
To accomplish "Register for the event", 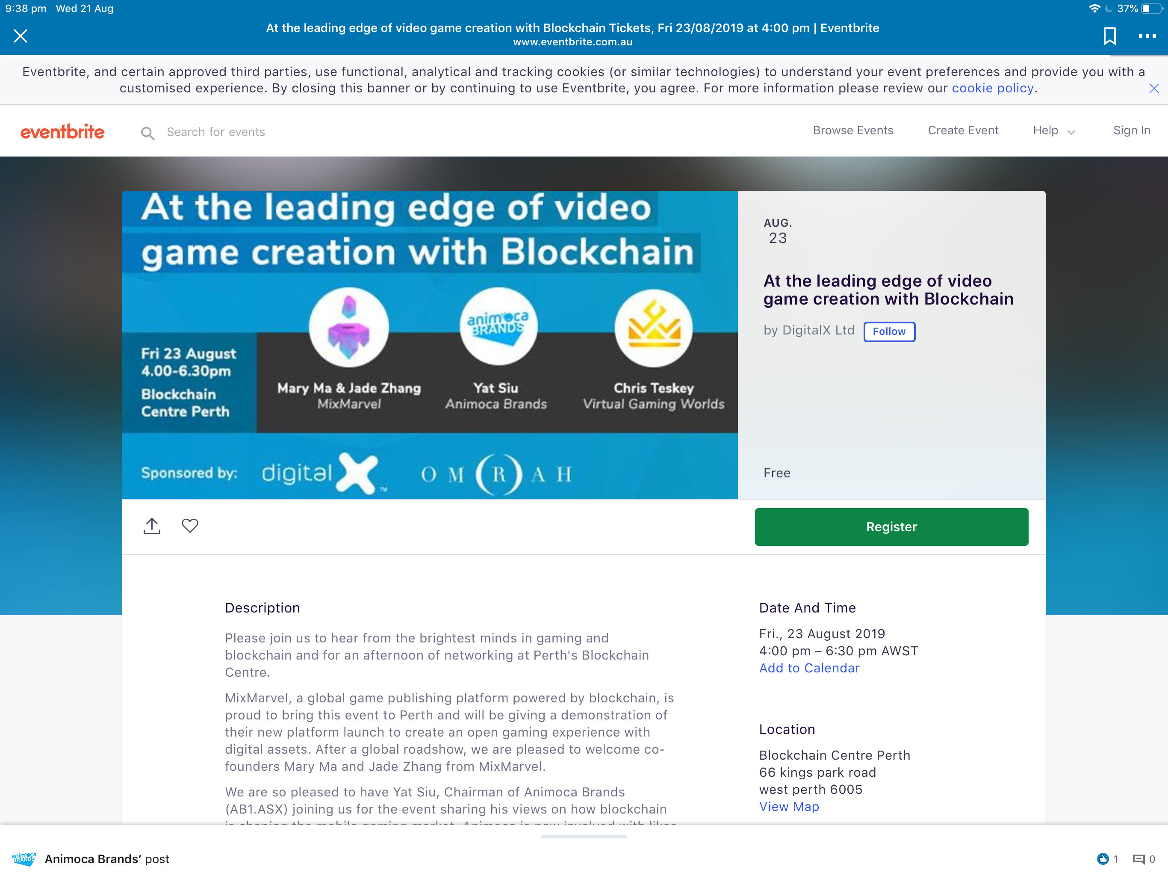I will point(891,527).
